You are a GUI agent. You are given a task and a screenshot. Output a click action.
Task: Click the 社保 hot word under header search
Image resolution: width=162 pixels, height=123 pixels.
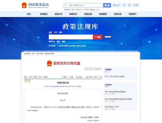(x=98, y=10)
